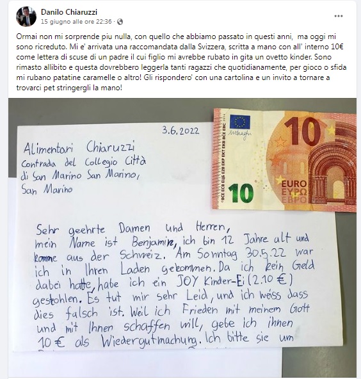The image size is (361, 379).
Task: Open the 10 euro banknote in the photo
Action: pyautogui.click(x=285, y=160)
